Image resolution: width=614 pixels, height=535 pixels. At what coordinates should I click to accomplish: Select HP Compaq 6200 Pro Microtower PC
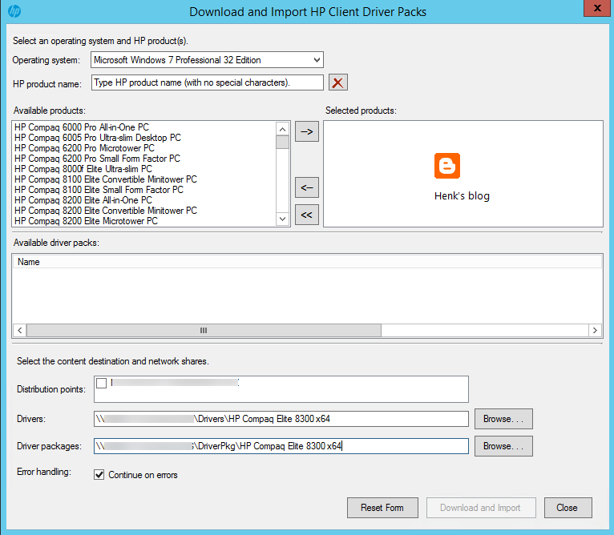(85, 148)
